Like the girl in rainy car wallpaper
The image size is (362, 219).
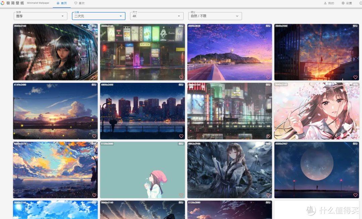(x=94, y=77)
